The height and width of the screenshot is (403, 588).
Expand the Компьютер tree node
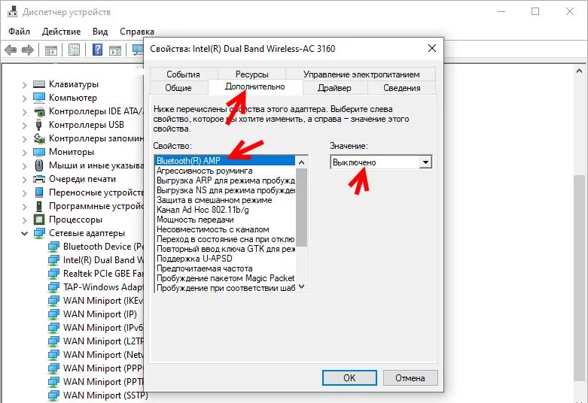24,98
